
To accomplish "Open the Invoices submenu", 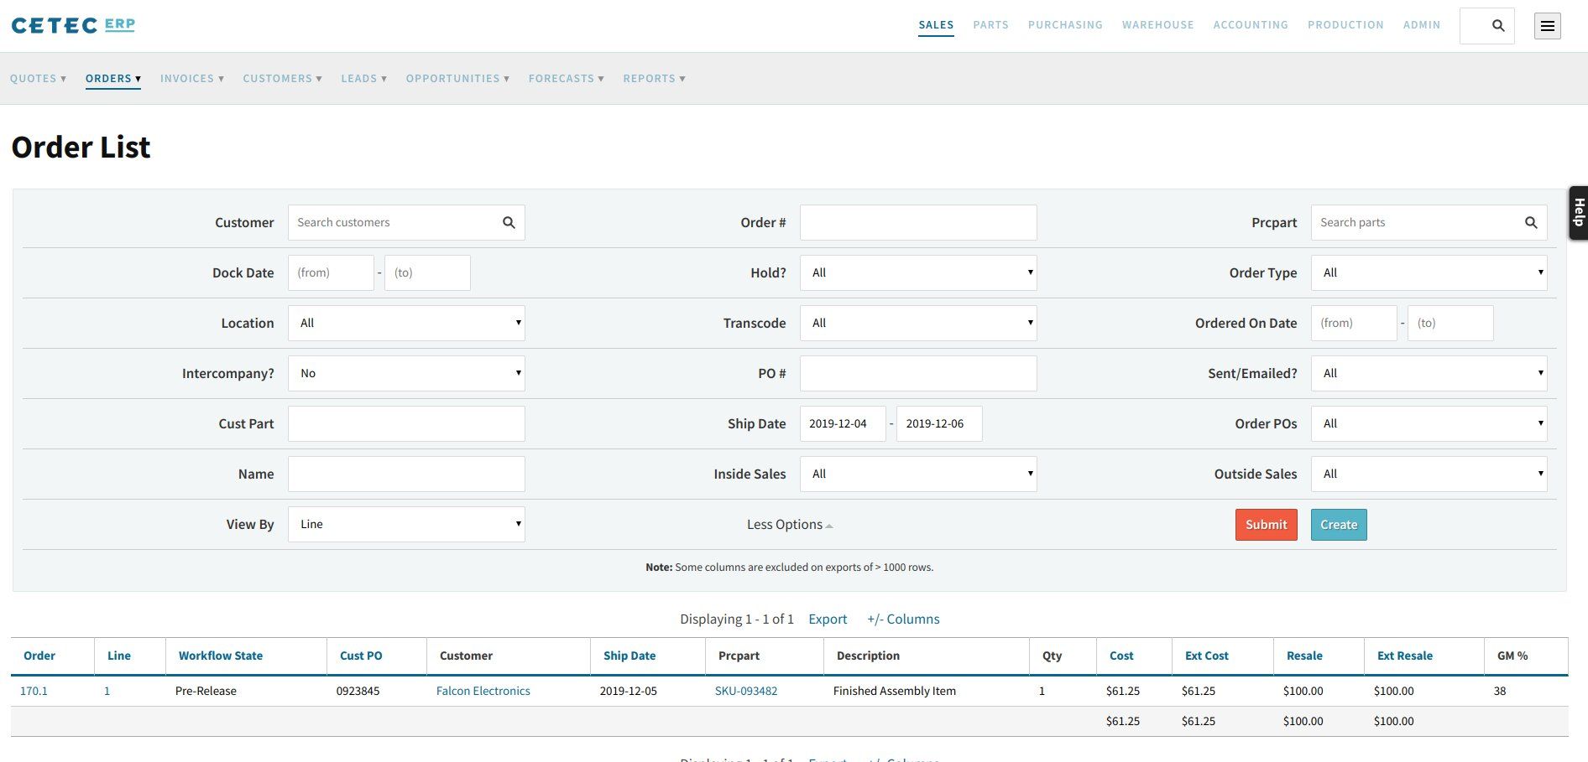I will click(x=191, y=79).
